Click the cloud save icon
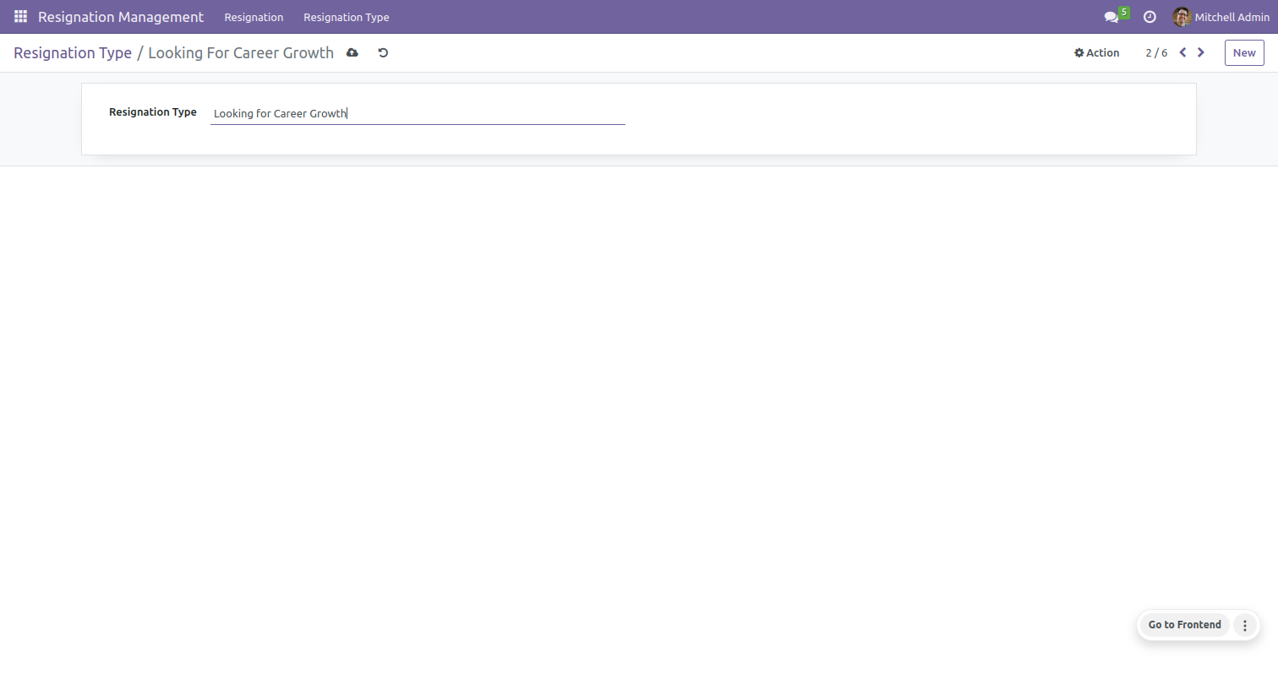1278x679 pixels. click(352, 53)
